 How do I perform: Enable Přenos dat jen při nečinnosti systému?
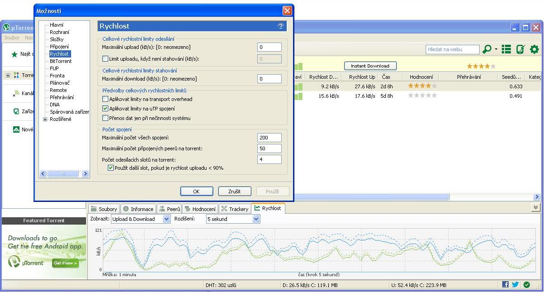tap(106, 118)
